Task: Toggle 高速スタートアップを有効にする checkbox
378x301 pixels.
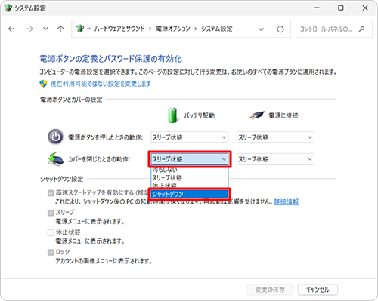Action: coord(51,193)
